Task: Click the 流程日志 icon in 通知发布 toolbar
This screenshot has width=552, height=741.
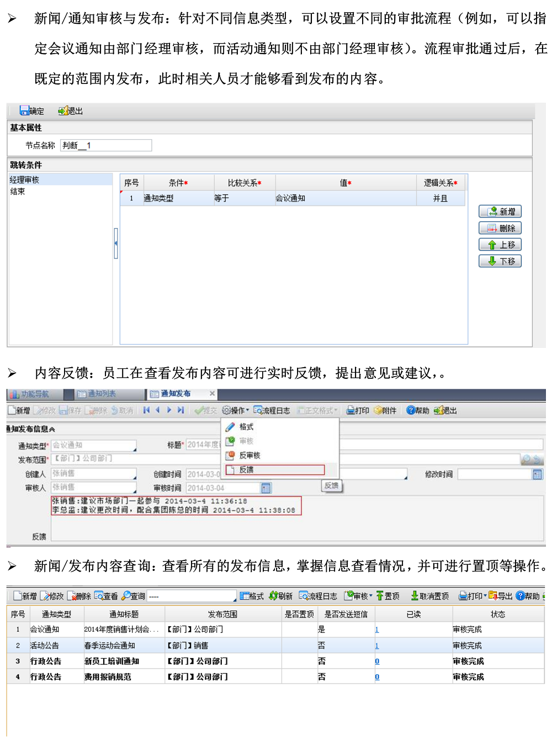Action: [258, 410]
